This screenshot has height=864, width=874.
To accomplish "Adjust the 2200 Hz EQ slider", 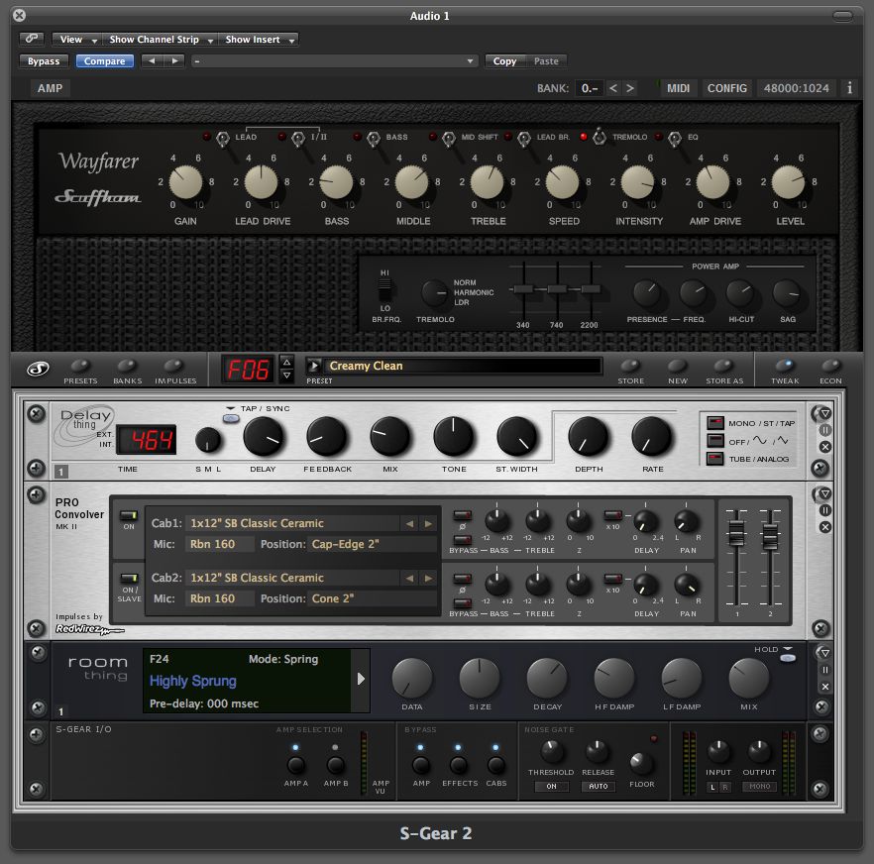I will [591, 288].
